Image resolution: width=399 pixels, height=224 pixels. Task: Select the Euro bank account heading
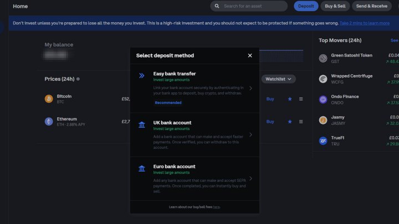[175, 166]
